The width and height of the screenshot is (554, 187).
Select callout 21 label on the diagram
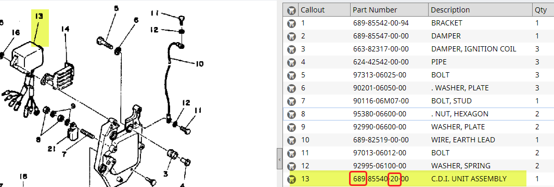52,149
